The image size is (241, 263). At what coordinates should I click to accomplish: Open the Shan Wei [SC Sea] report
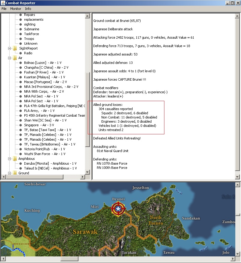click(45, 120)
